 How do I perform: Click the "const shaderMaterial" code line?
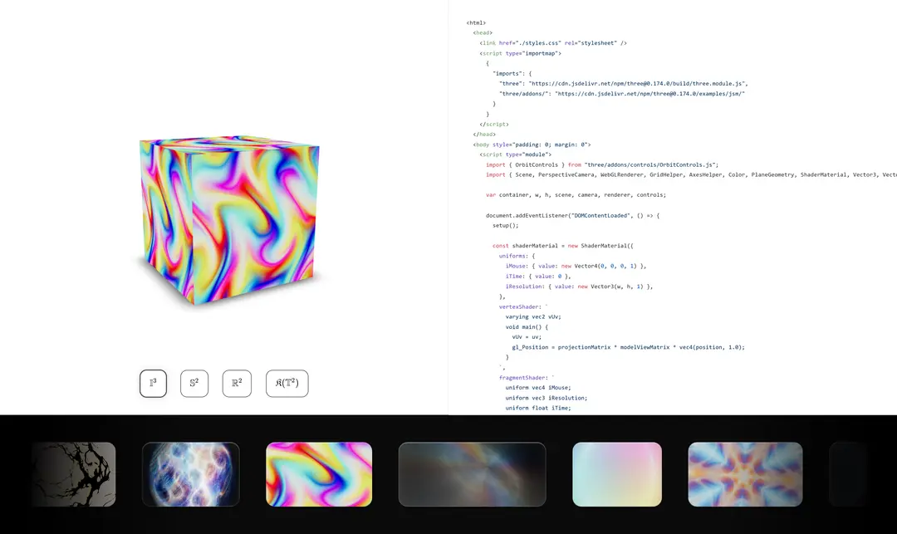click(x=563, y=246)
